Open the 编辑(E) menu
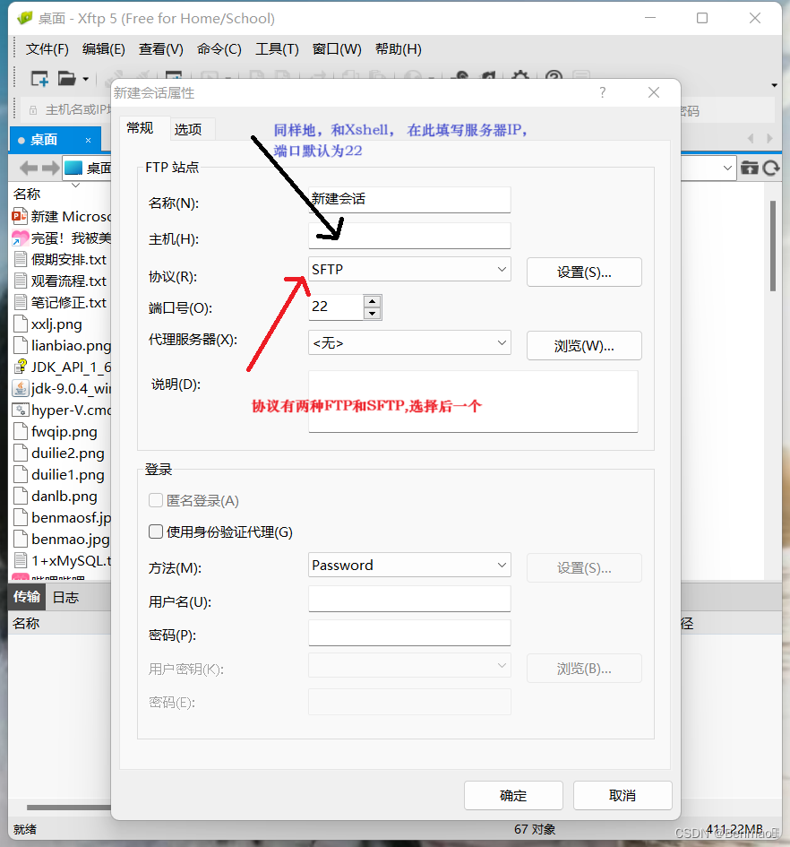Image resolution: width=790 pixels, height=847 pixels. [x=104, y=49]
